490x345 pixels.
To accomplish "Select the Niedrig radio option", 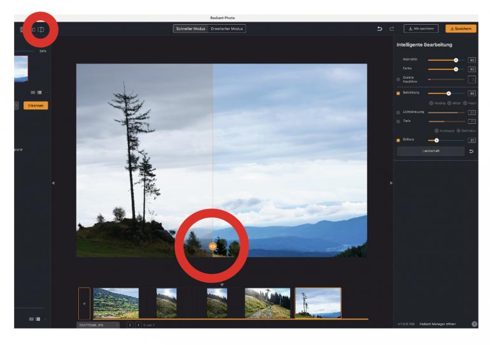I will coord(431,103).
